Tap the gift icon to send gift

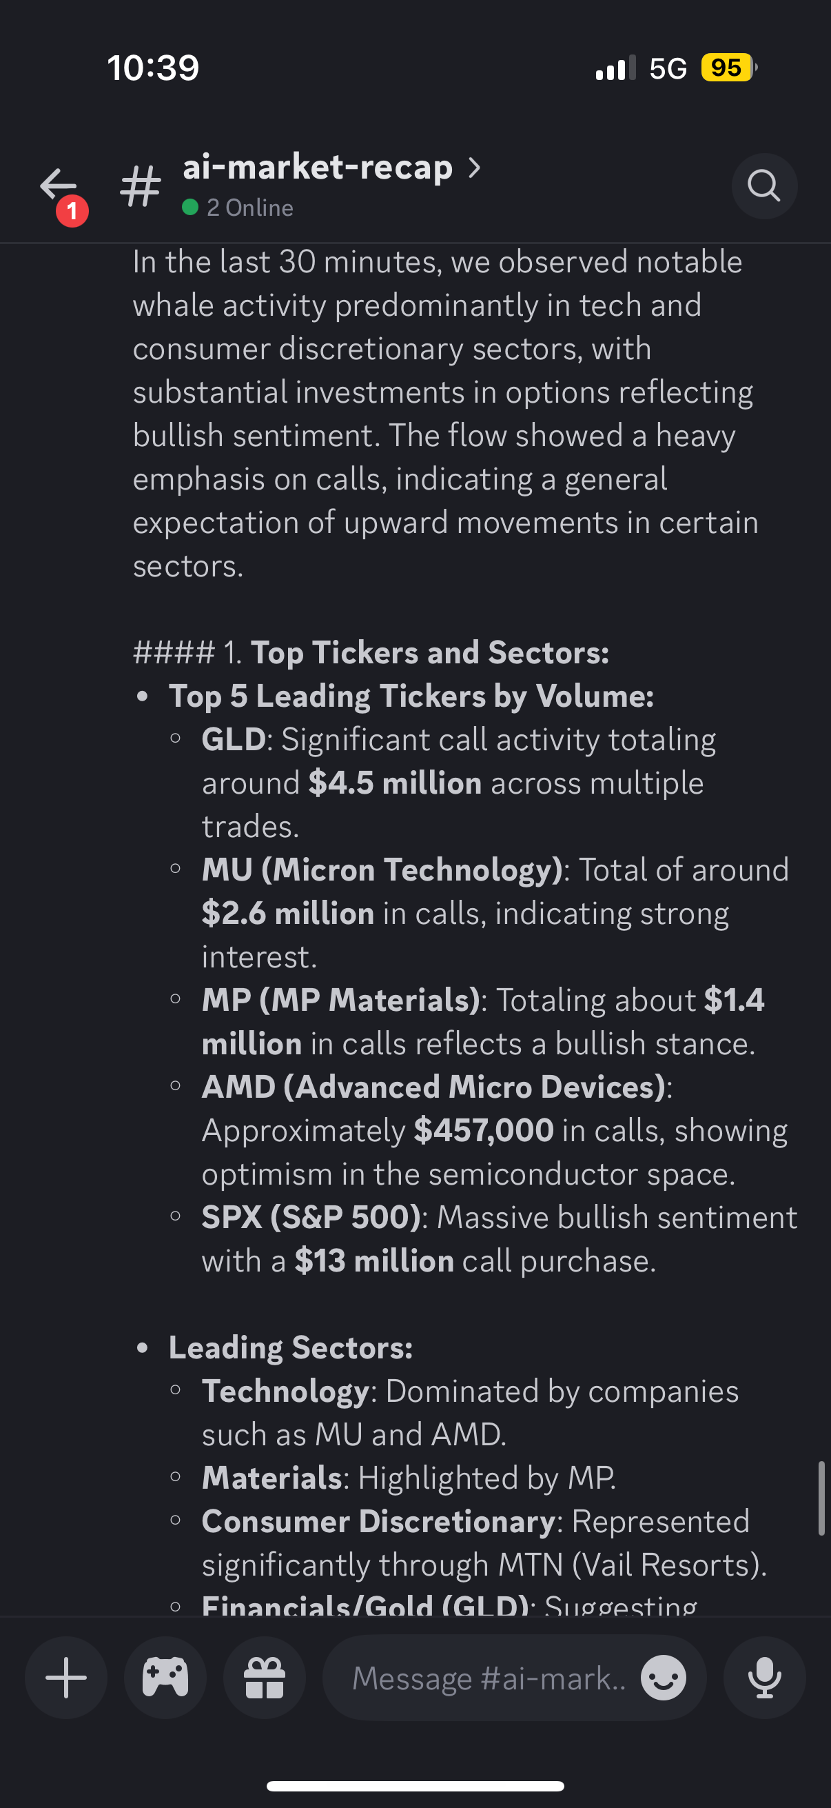265,1678
